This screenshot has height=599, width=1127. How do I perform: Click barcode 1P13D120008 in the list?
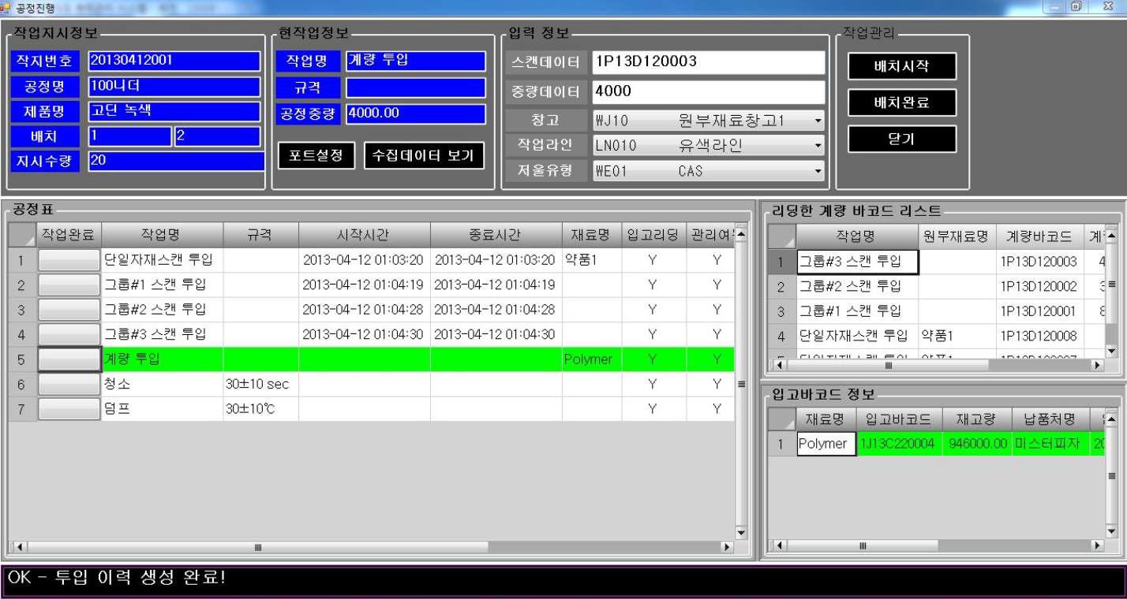pos(1038,336)
